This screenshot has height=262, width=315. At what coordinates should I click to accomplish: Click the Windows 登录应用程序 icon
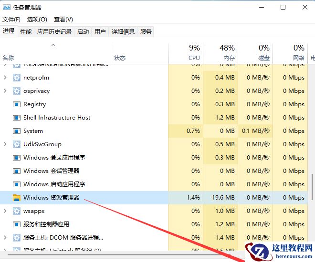(17, 158)
